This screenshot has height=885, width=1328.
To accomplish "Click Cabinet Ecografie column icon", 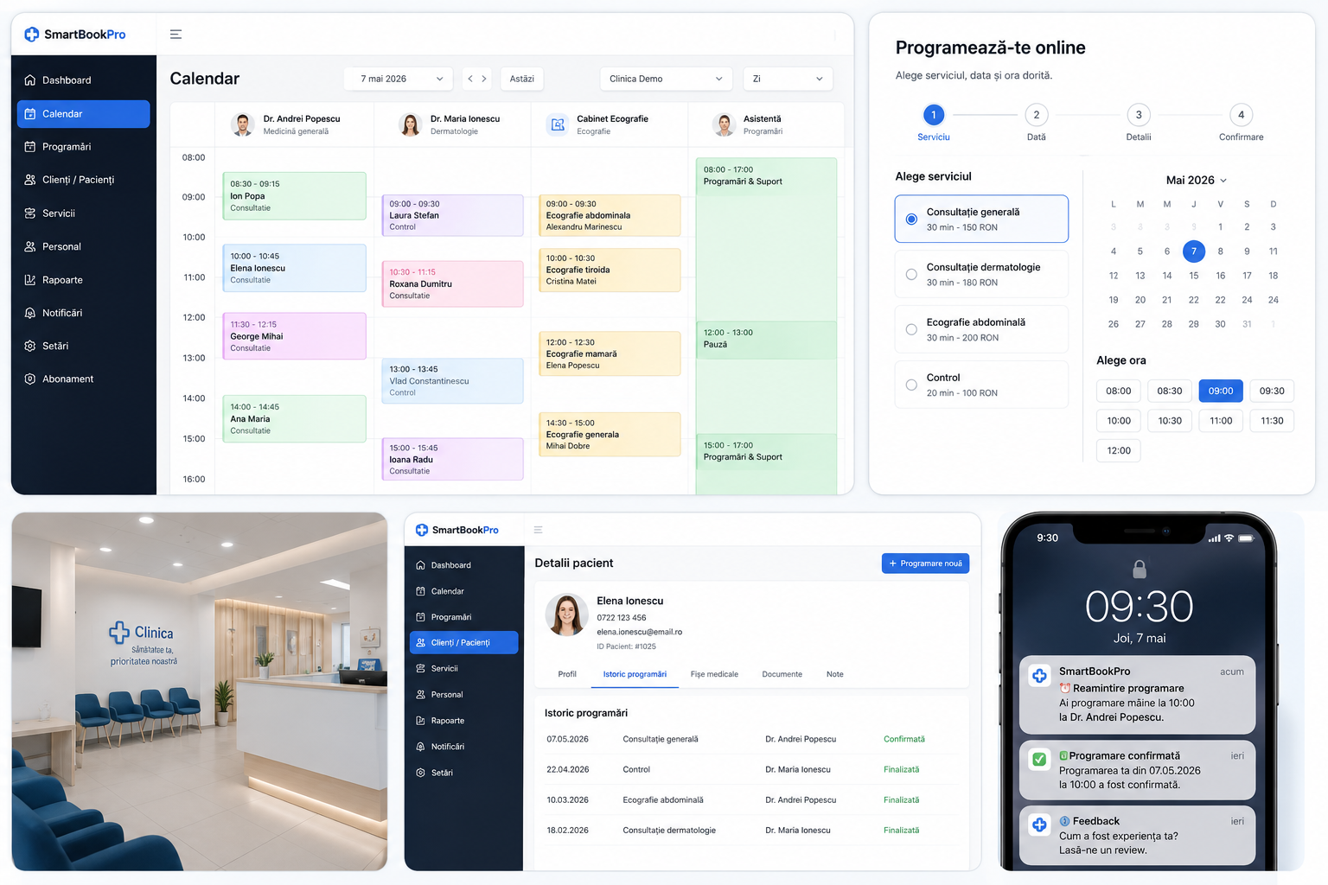I will coord(558,124).
